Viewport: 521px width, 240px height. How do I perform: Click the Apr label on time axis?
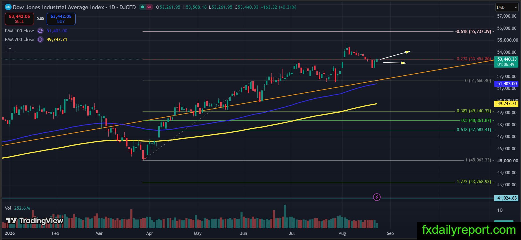[x=150, y=233]
